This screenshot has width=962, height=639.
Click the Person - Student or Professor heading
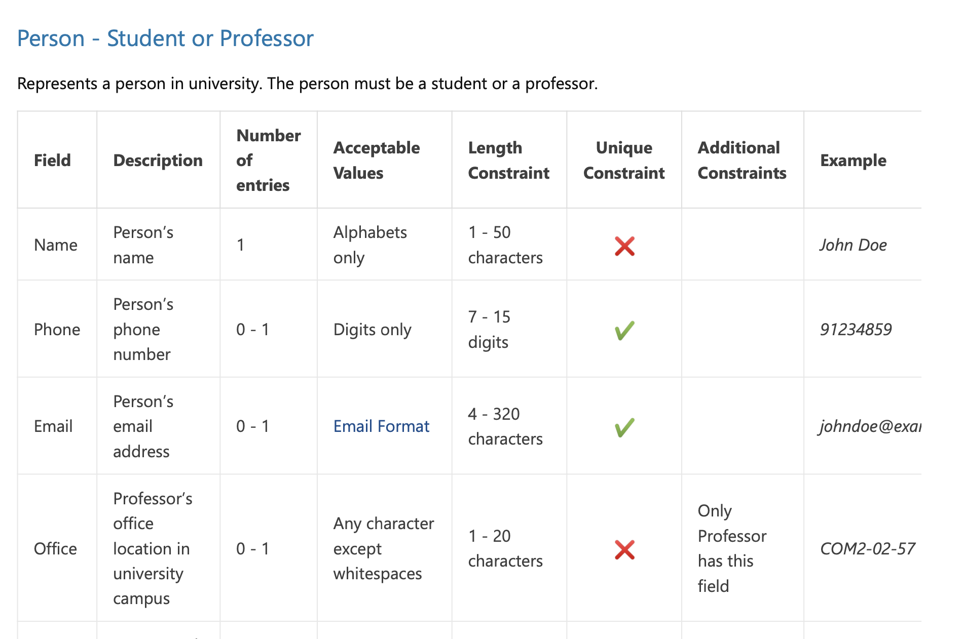(165, 38)
